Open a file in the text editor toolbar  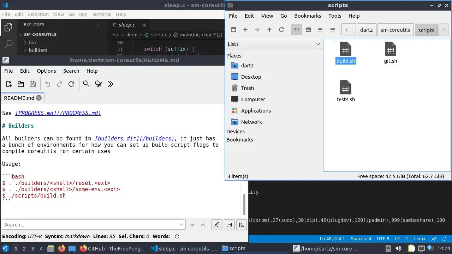tap(21, 84)
